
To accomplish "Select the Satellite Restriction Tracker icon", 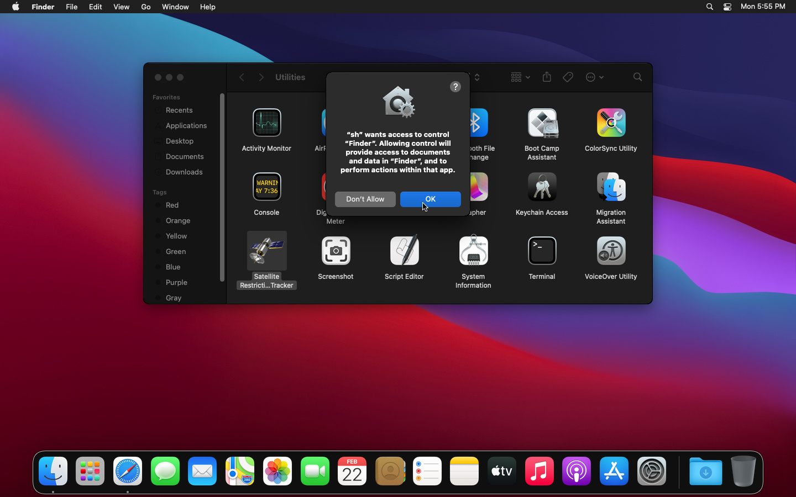I will 266,251.
